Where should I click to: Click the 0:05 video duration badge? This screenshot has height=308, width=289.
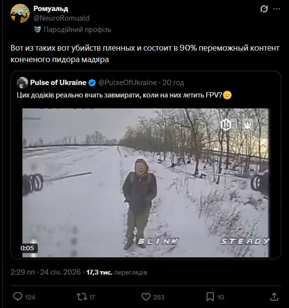coord(27,248)
